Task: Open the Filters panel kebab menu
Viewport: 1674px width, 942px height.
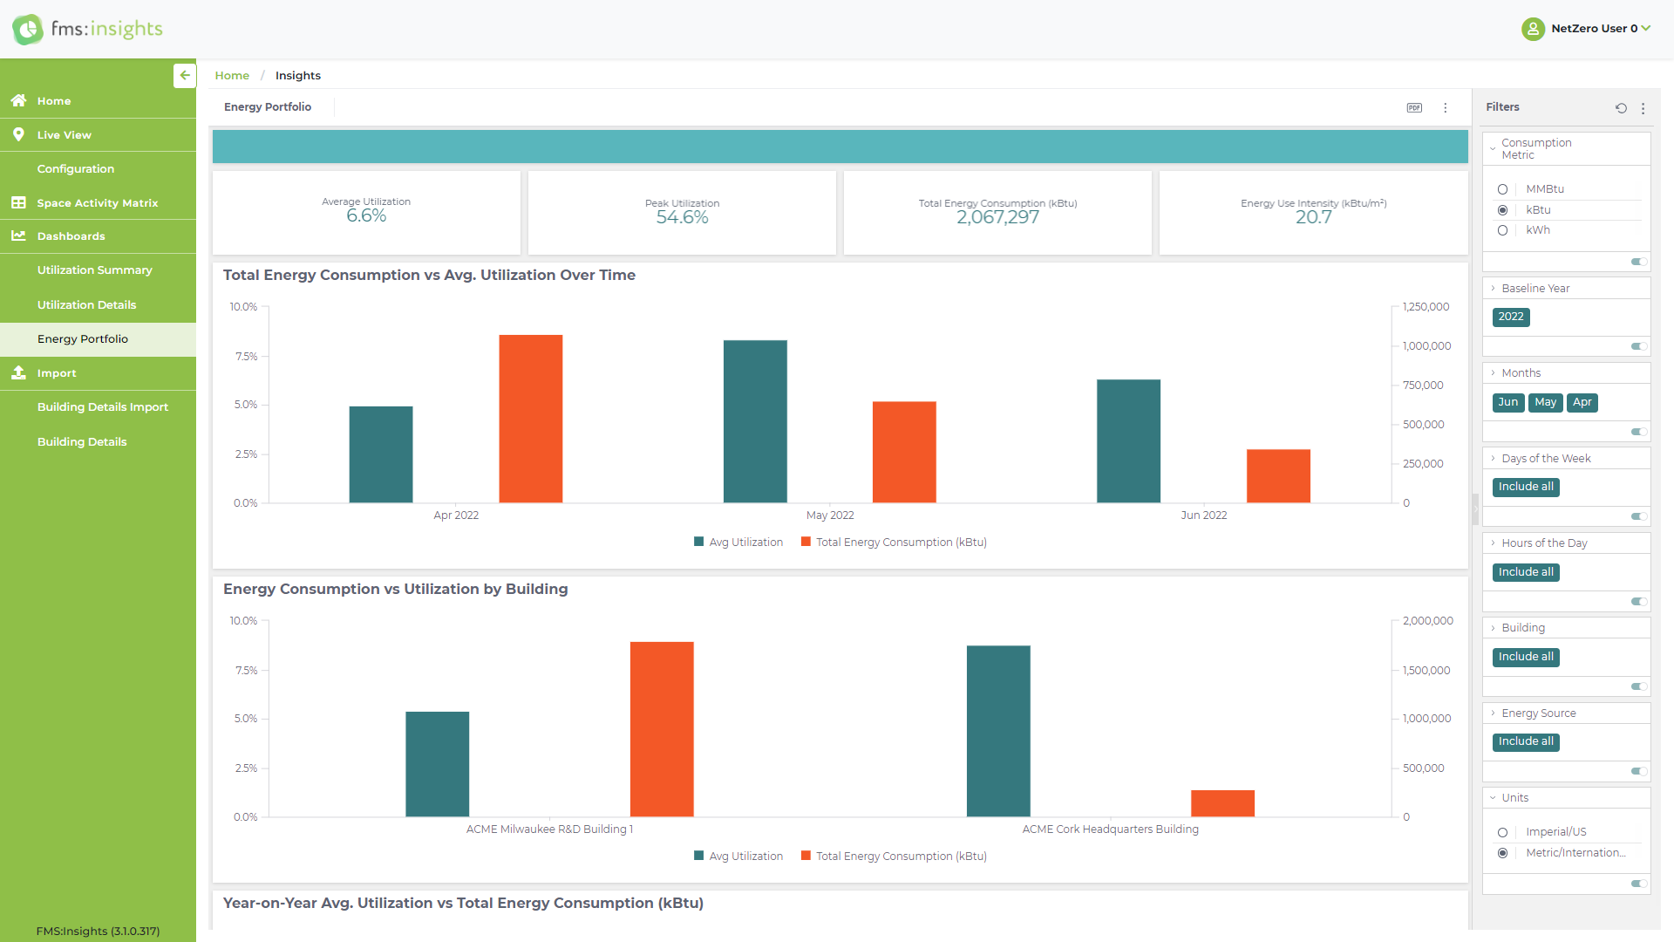Action: 1643,108
